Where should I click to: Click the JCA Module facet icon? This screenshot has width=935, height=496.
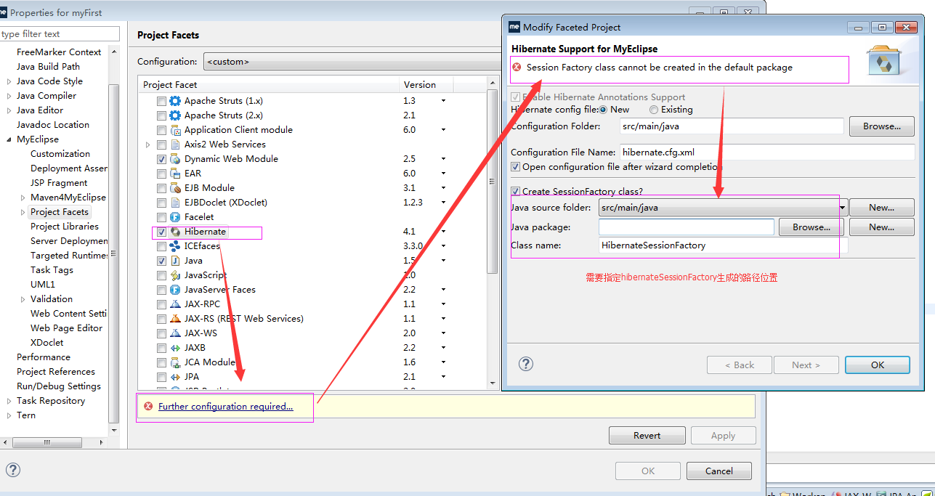[x=175, y=362]
